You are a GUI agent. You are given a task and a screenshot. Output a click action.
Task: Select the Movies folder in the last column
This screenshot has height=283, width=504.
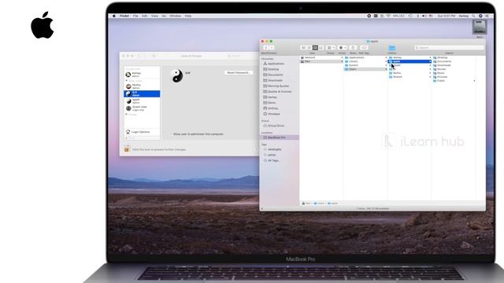pos(454,69)
